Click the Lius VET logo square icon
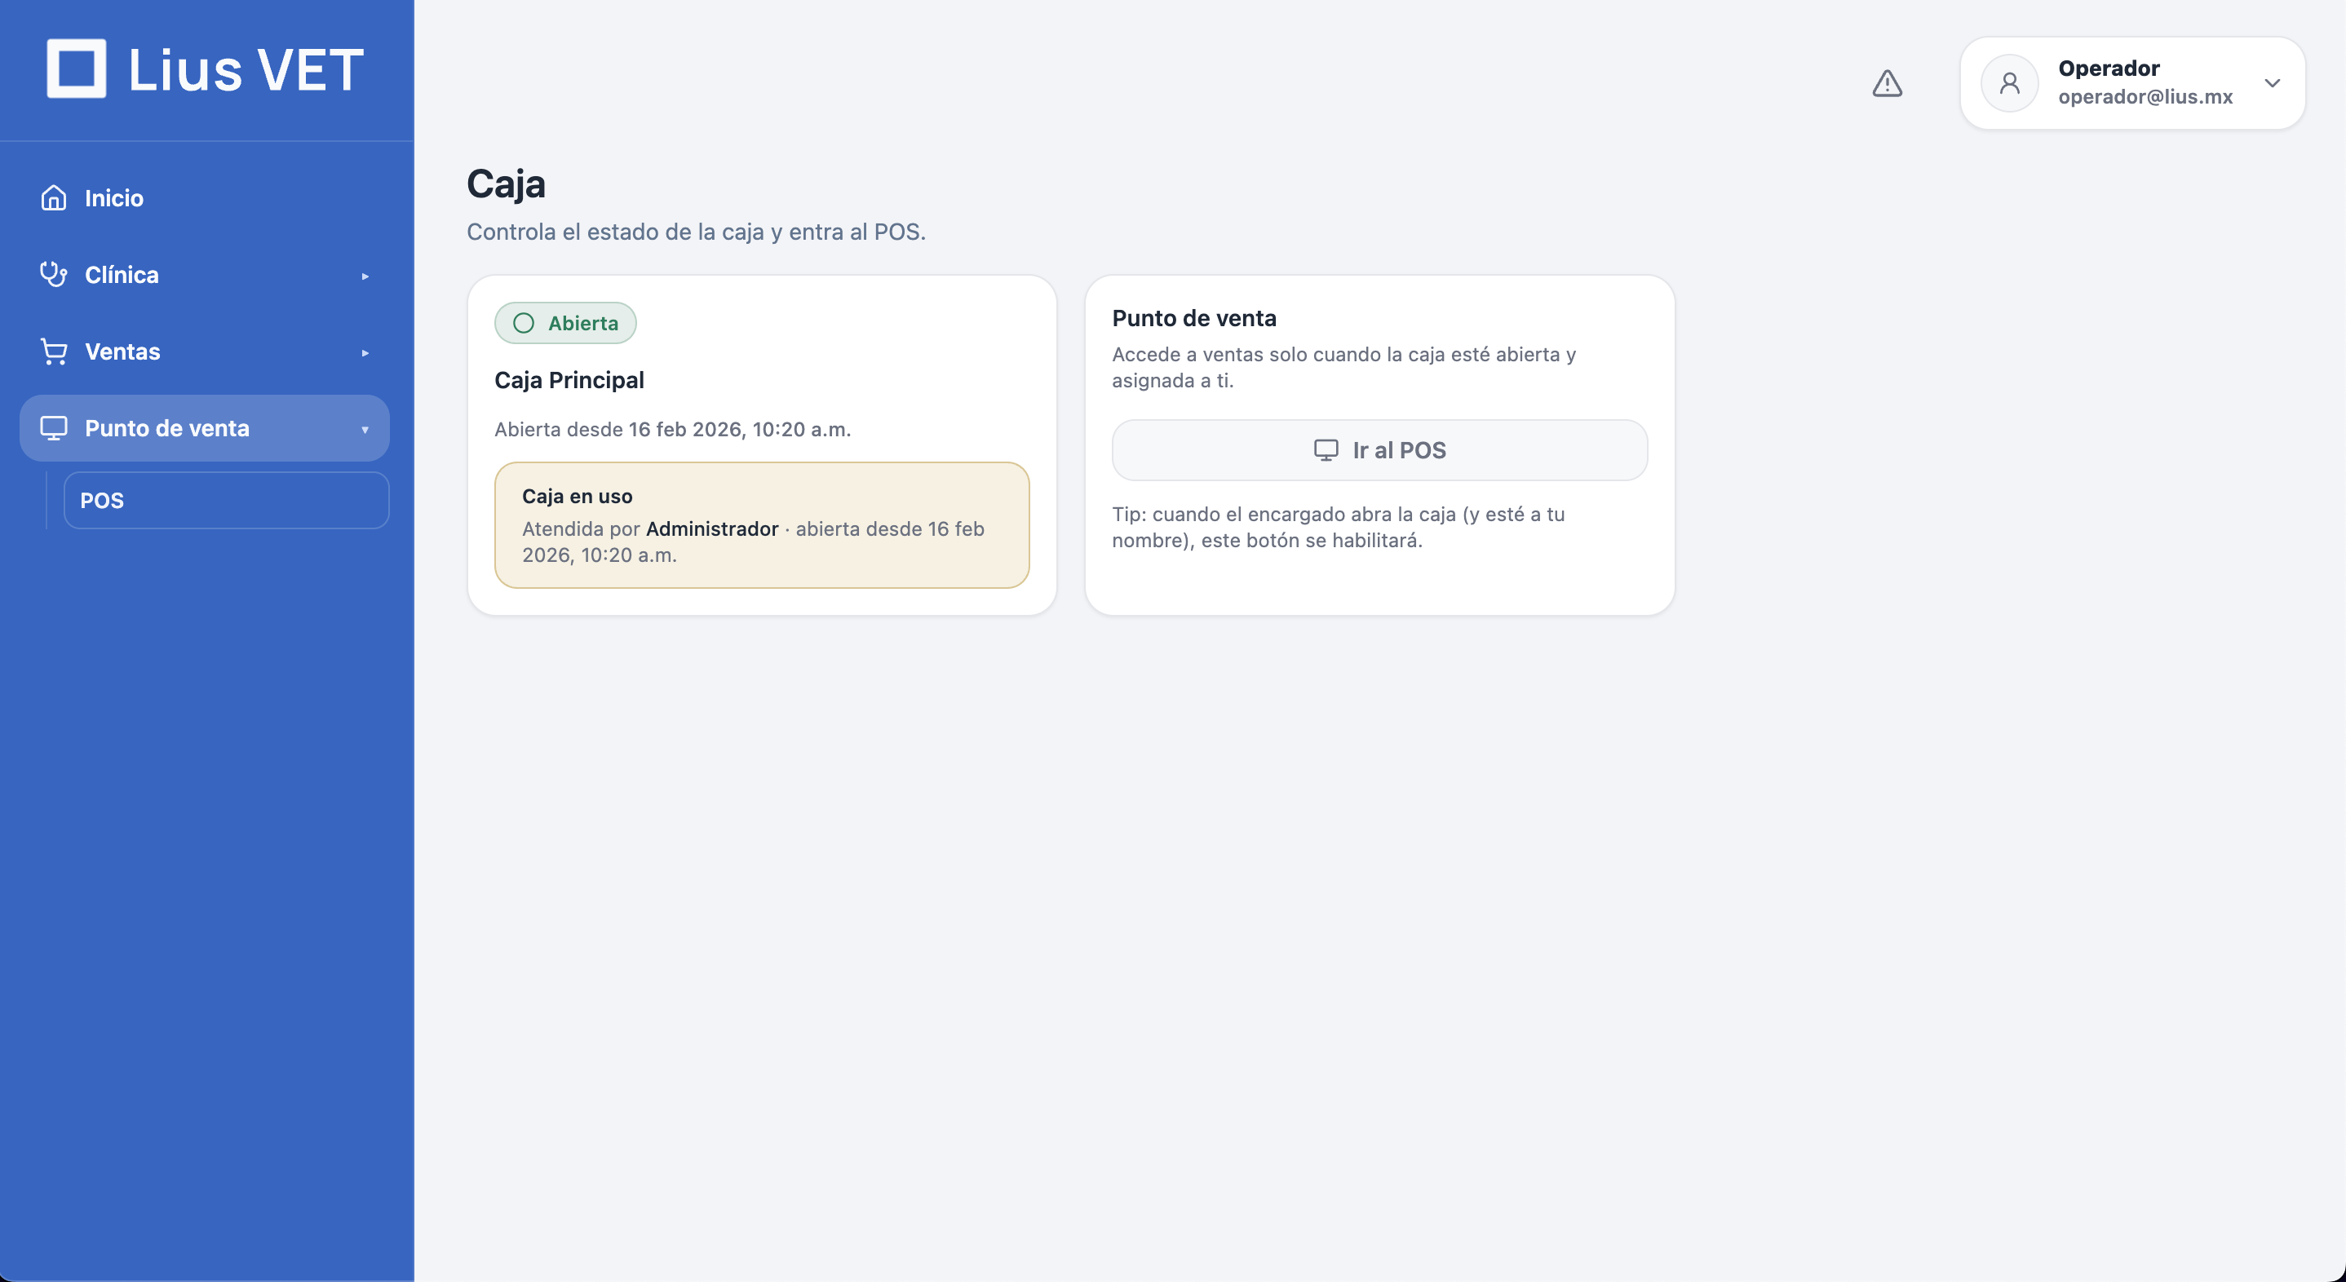Image resolution: width=2346 pixels, height=1282 pixels. pyautogui.click(x=77, y=69)
